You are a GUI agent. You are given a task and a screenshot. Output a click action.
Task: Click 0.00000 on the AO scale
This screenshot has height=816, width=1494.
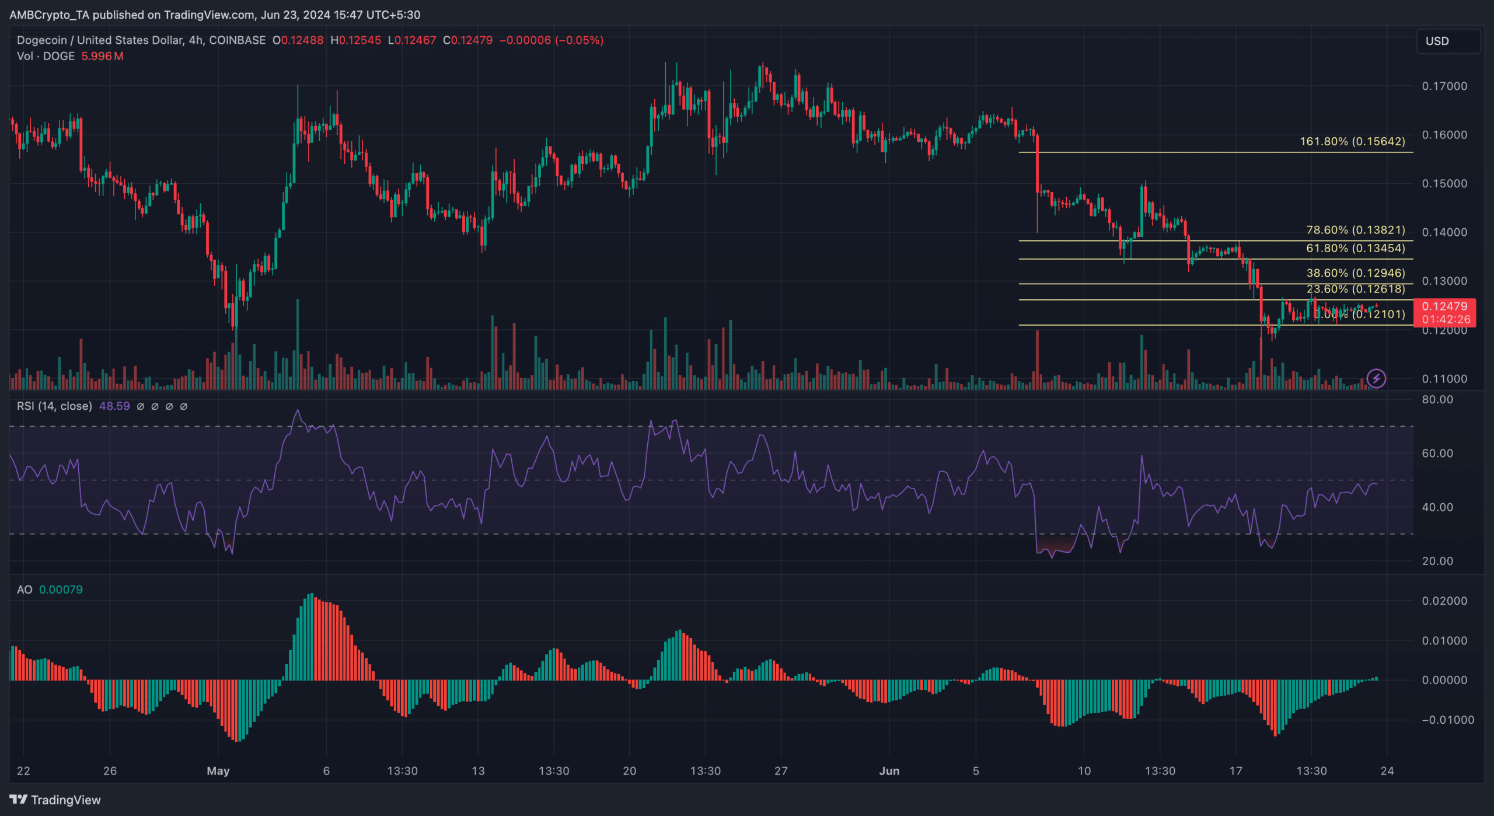pos(1444,680)
